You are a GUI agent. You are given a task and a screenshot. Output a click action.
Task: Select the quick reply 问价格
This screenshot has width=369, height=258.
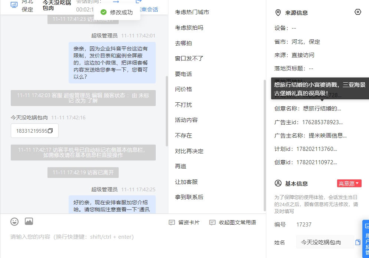tap(183, 89)
